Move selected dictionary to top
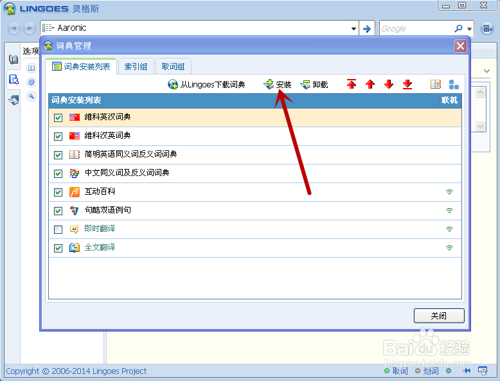Screen dimensions: 500x381 click(x=352, y=84)
